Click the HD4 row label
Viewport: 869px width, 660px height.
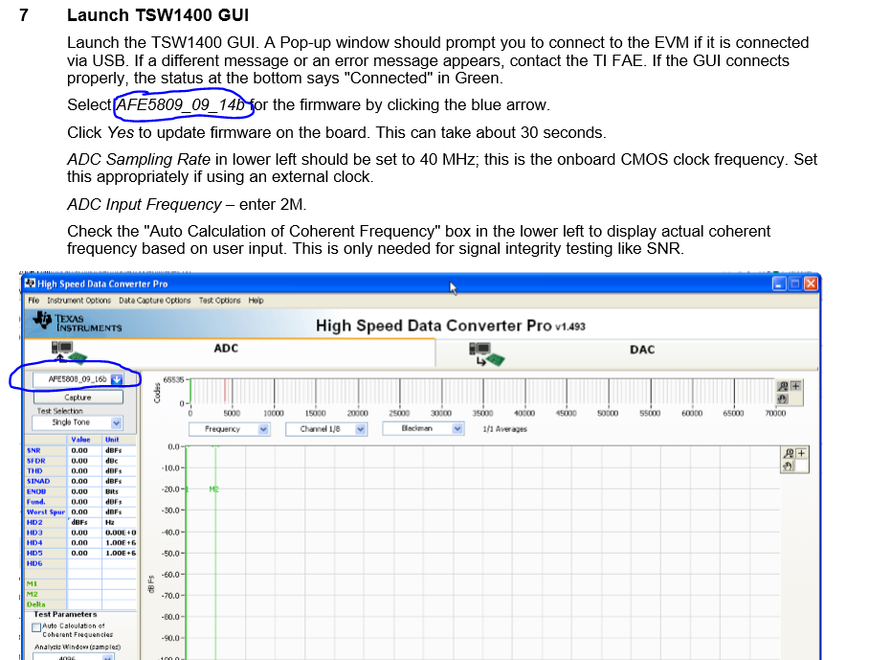34,543
